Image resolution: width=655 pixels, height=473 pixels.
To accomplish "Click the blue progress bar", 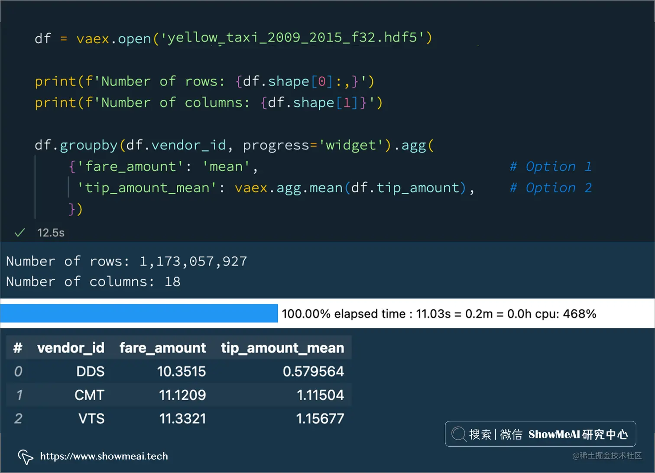I will [x=139, y=313].
